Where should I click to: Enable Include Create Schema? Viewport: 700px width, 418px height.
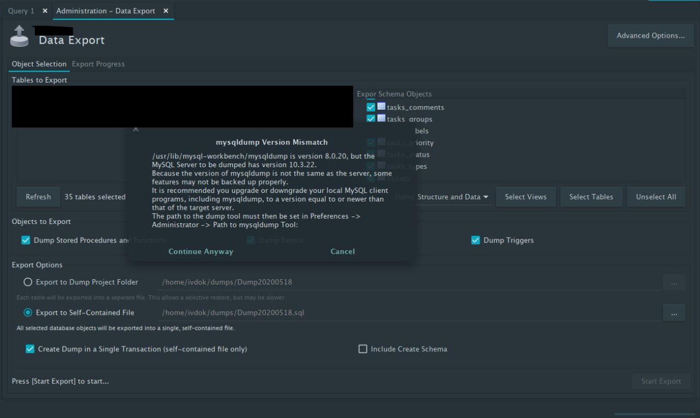pyautogui.click(x=363, y=349)
